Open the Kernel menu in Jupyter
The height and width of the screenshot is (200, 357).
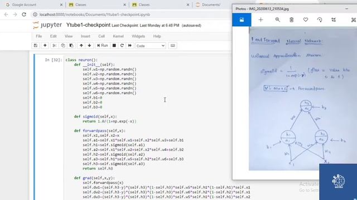tap(118, 36)
